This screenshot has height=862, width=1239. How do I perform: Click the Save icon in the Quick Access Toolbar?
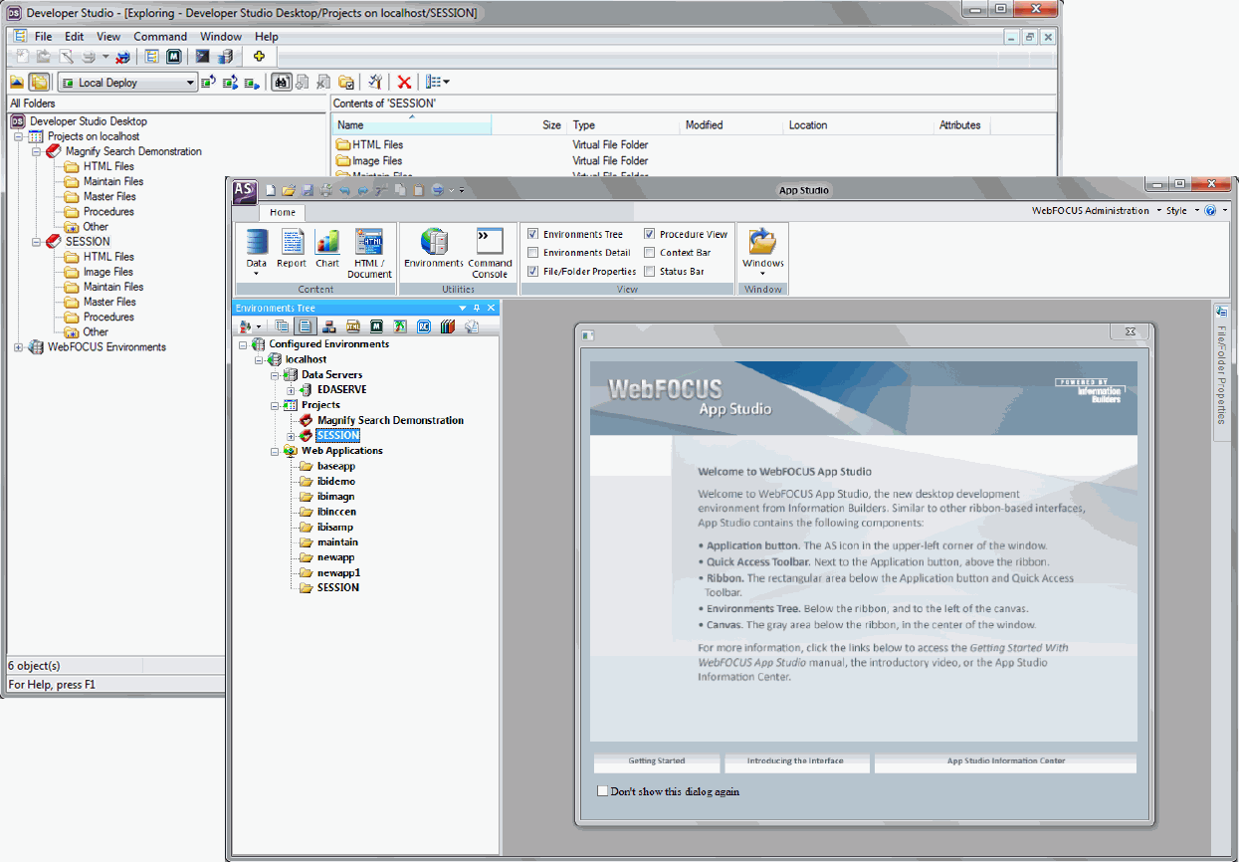308,190
